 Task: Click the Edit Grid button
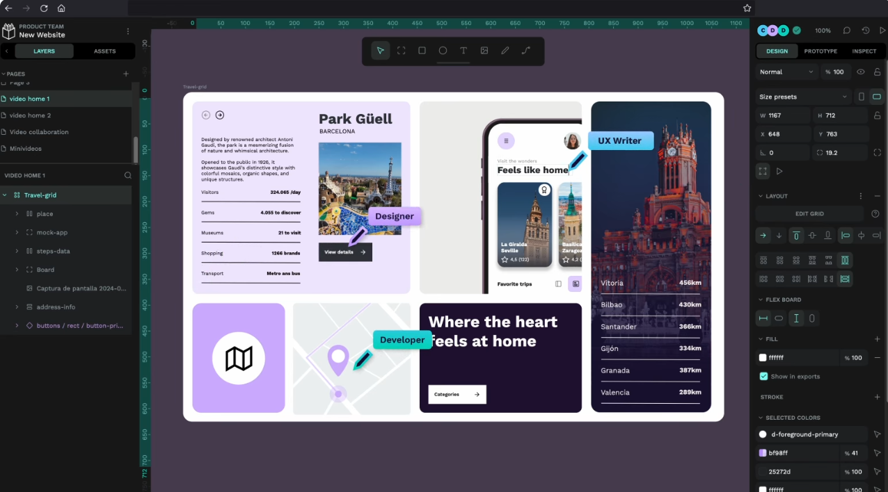pos(809,214)
